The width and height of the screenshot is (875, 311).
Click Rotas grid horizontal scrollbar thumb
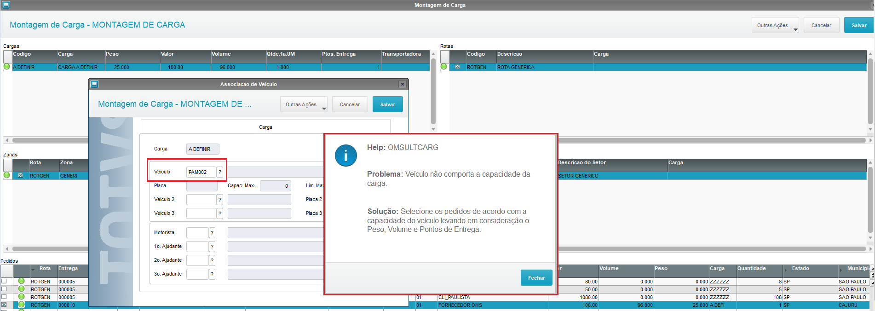click(x=712, y=140)
